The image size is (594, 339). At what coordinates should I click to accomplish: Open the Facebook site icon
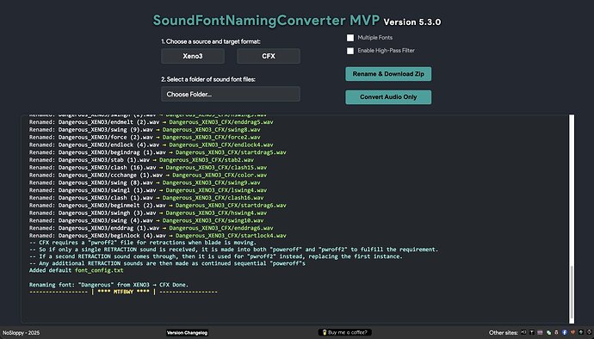point(565,333)
